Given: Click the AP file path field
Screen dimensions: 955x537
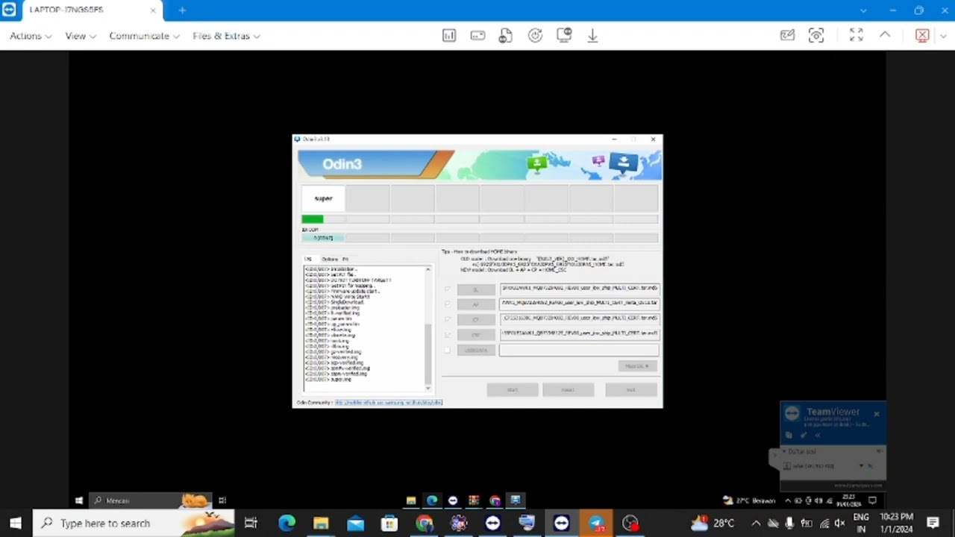Looking at the screenshot, I should click(579, 304).
